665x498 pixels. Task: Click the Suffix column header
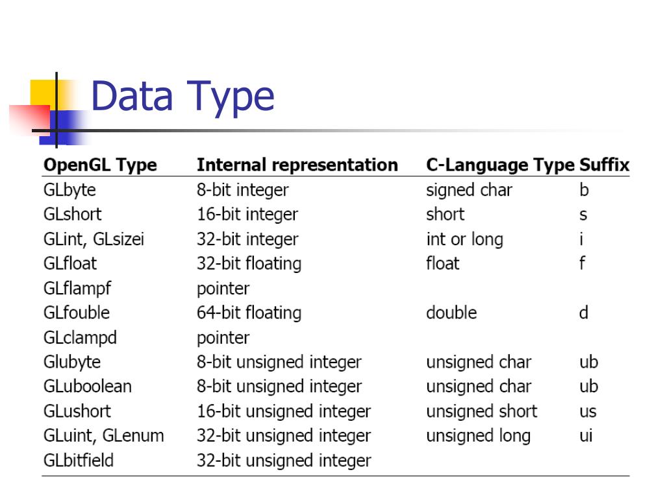point(605,165)
